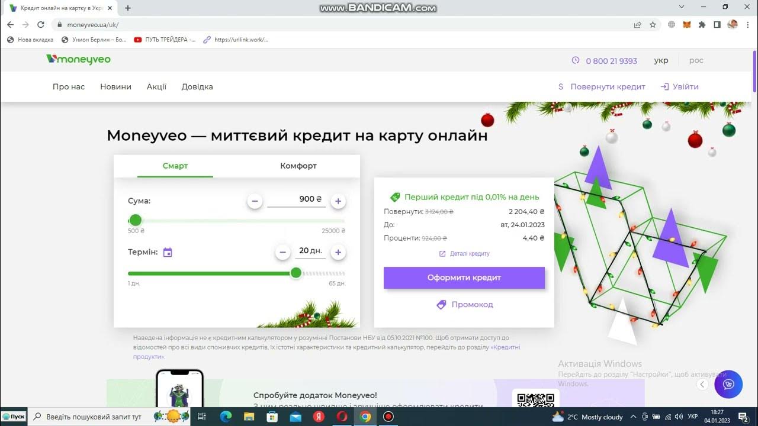The height and width of the screenshot is (426, 758).
Task: Open Унион Берлин bookmark
Action: [94, 40]
